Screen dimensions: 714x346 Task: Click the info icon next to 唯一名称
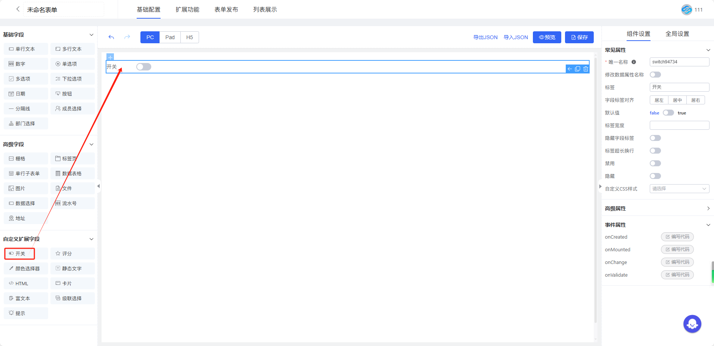pyautogui.click(x=634, y=62)
